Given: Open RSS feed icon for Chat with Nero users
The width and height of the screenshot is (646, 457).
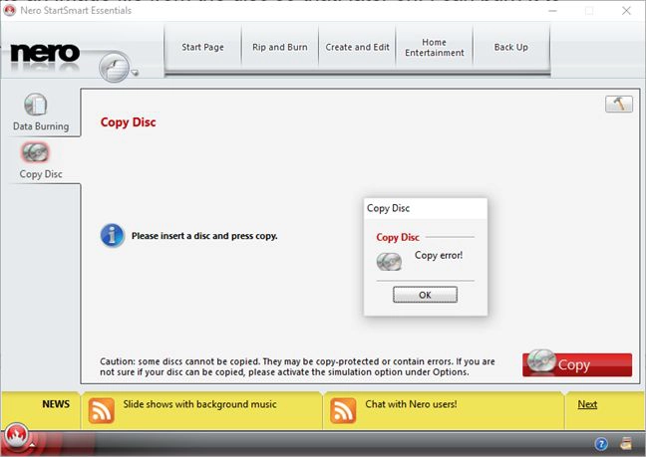Looking at the screenshot, I should (x=343, y=410).
